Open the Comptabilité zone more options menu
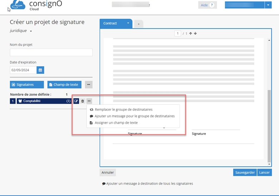 89,101
